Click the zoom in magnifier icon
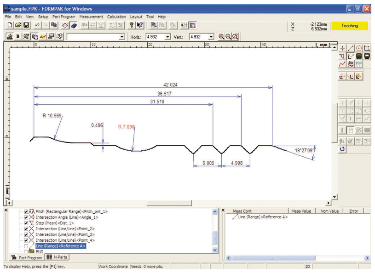This screenshot has height=273, width=375. click(221, 37)
